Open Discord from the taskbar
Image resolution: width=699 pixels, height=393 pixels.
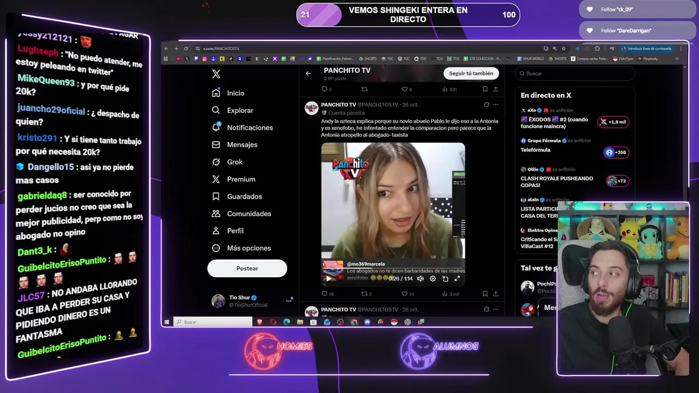pos(367,322)
